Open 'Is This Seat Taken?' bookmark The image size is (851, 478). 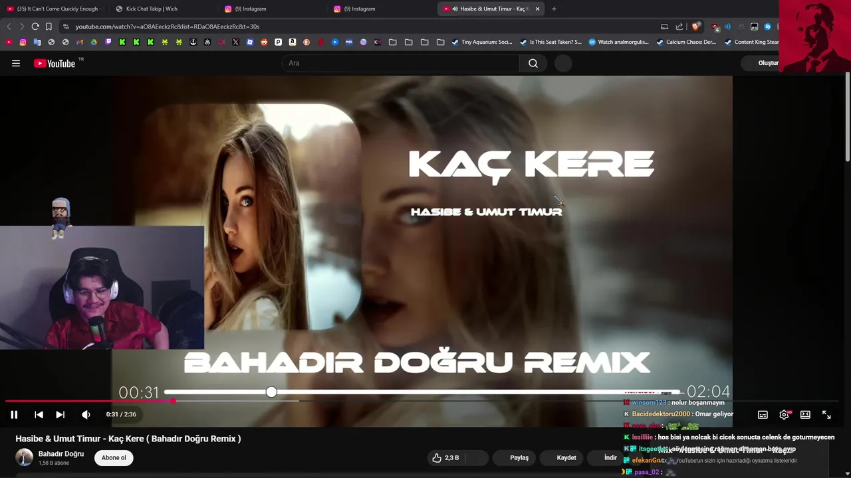[x=550, y=42]
